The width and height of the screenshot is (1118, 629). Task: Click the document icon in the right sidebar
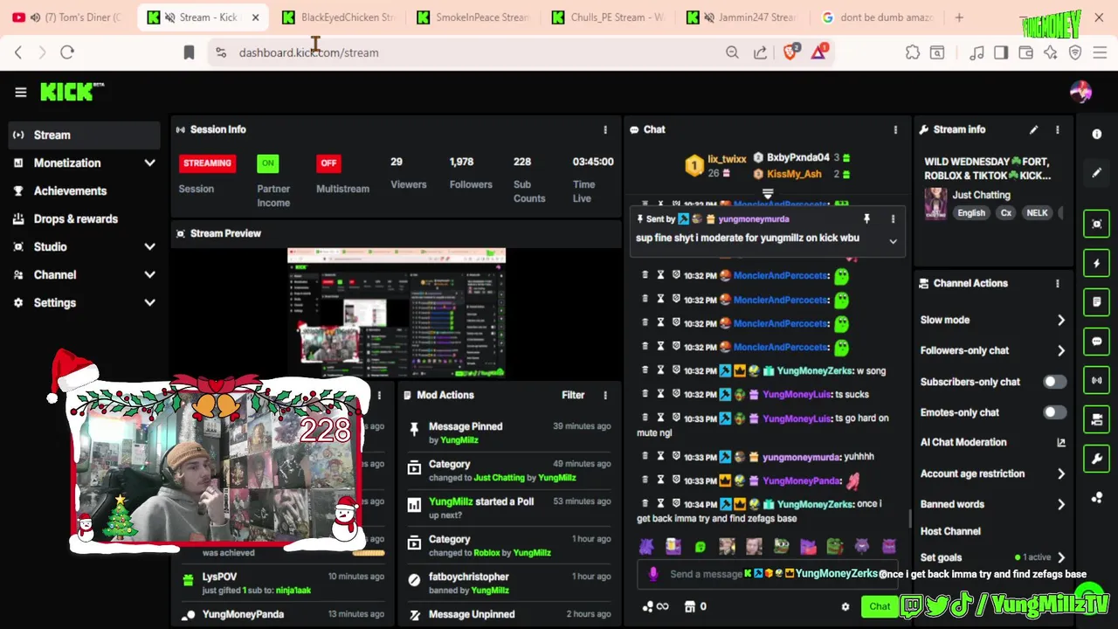click(1097, 302)
